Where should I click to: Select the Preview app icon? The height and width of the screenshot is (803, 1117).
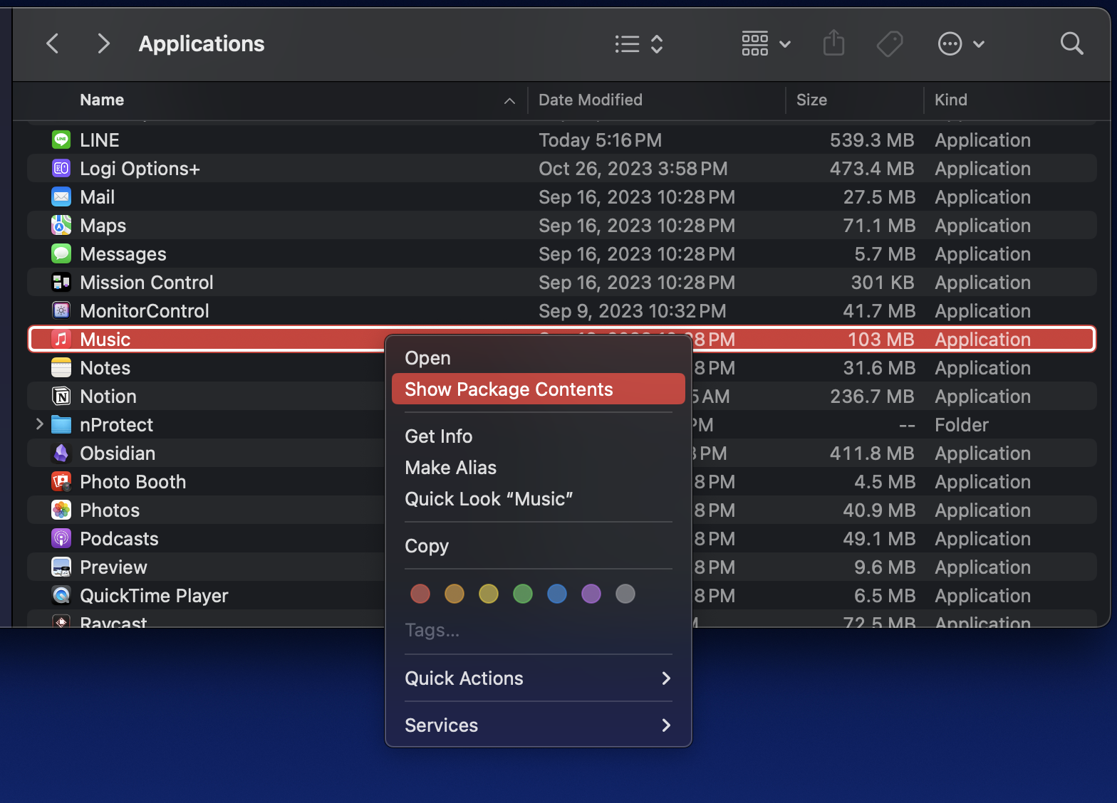61,567
